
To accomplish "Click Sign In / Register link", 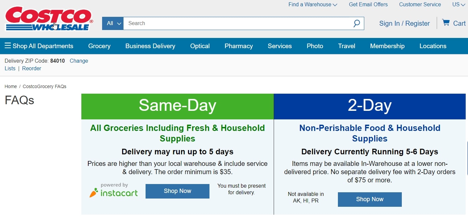I will click(x=404, y=23).
